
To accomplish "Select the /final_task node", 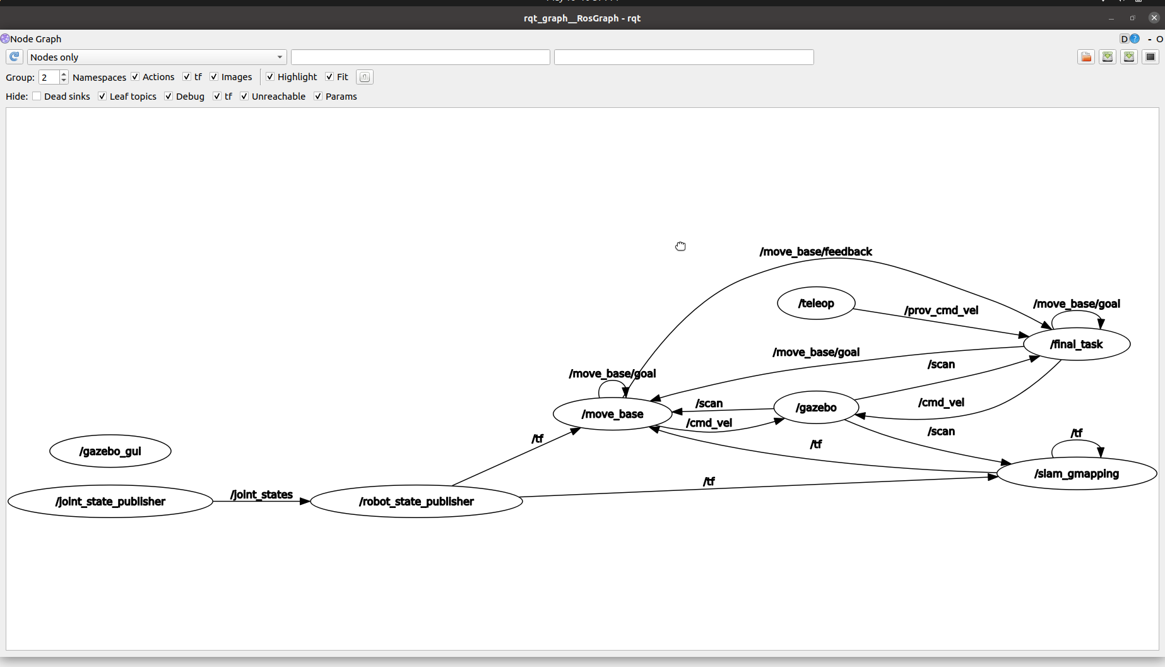I will pos(1077,344).
